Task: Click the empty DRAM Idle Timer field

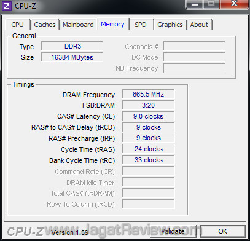Action: point(148,182)
